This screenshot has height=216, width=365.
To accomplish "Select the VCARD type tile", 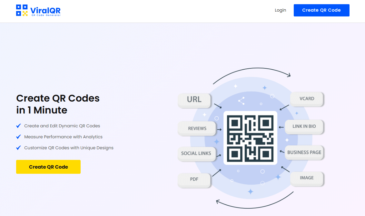I will [307, 99].
